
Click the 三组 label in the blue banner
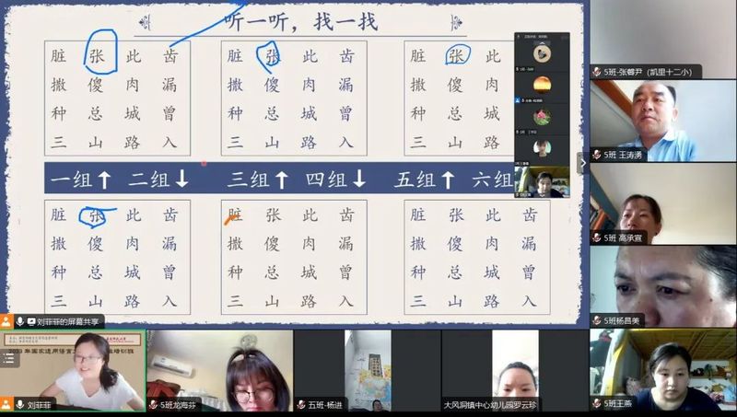246,180
